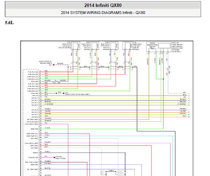The height and width of the screenshot is (176, 210).
Task: Click the ground symbol by the dashed BLK/RED wire
Action: click(x=53, y=65)
